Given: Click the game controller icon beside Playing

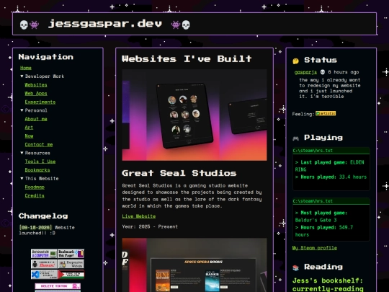Looking at the screenshot, I should pos(295,138).
